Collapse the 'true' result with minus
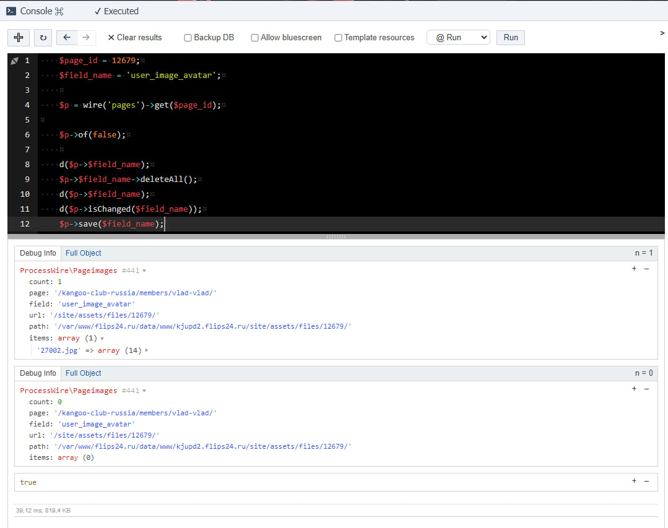Screen dimensions: 668x528 coord(646,480)
